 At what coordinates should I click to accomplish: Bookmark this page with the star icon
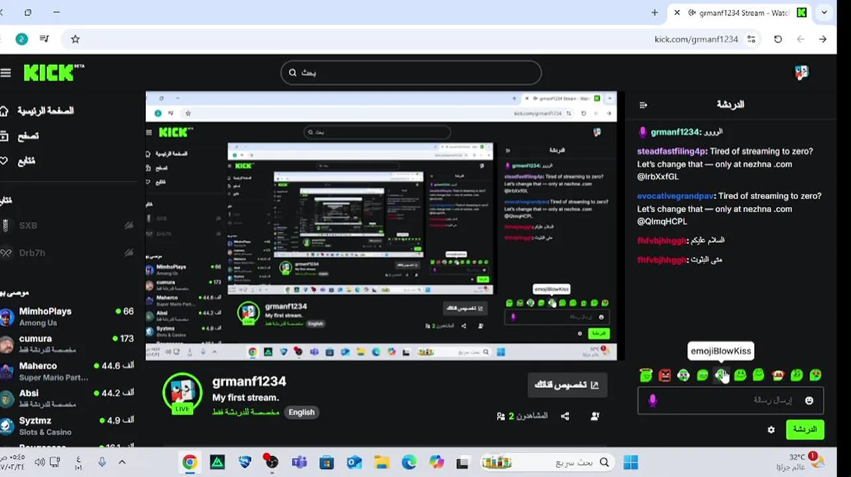tap(75, 39)
